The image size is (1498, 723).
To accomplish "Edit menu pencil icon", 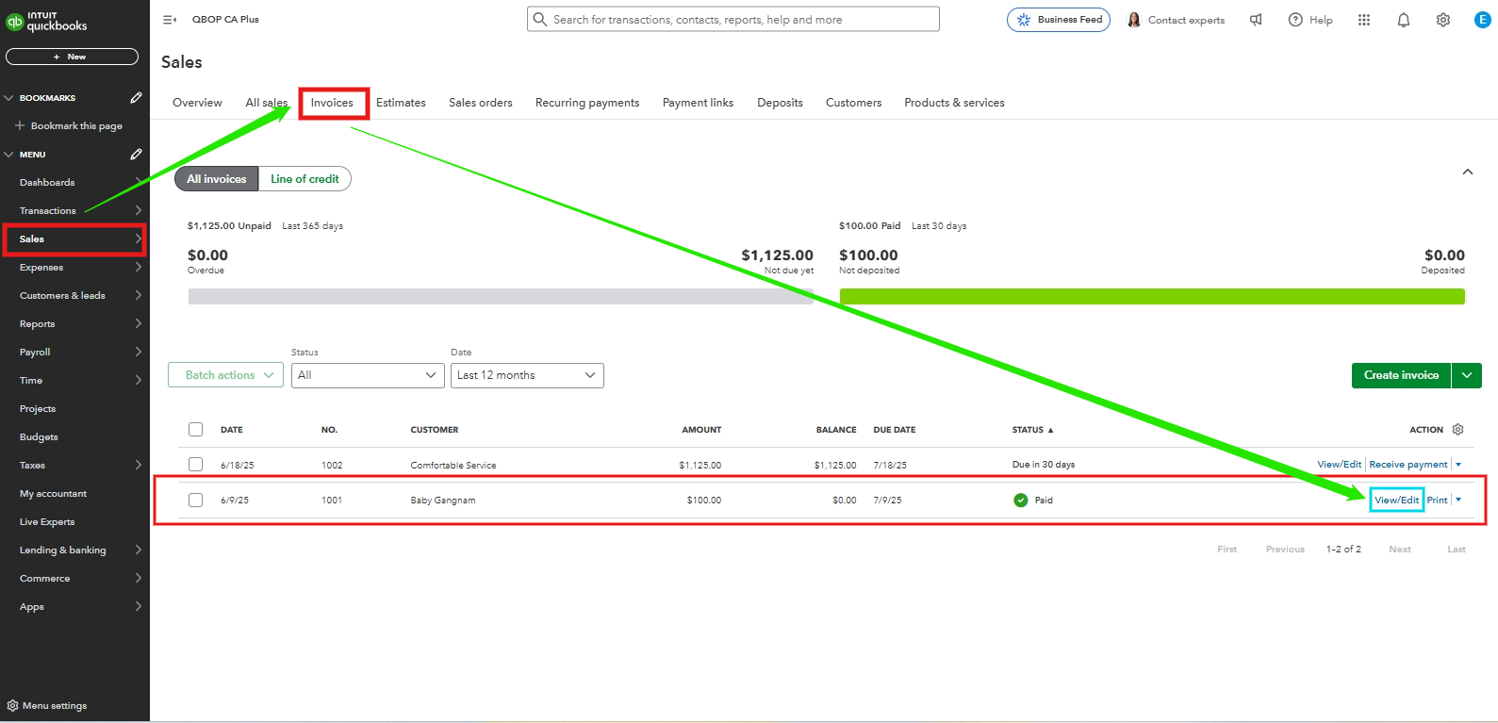I will [136, 155].
